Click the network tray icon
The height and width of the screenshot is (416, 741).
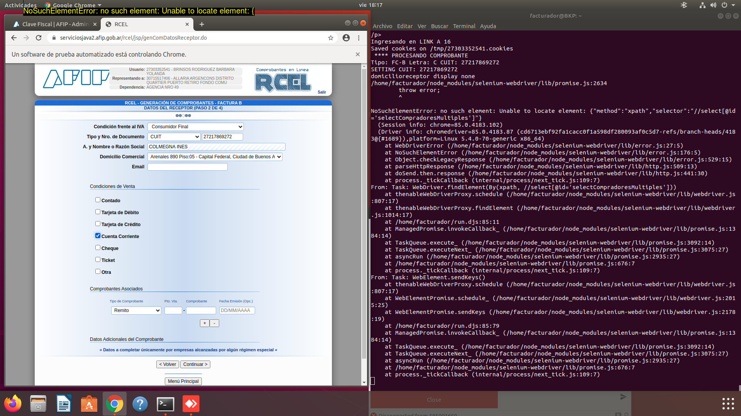pyautogui.click(x=702, y=5)
